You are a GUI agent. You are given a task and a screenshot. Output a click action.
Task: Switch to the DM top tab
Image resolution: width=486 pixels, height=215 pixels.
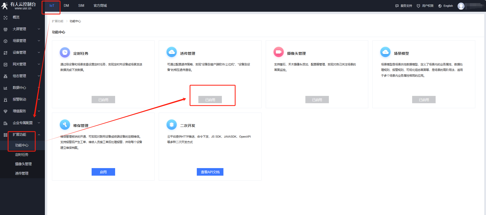pyautogui.click(x=66, y=6)
